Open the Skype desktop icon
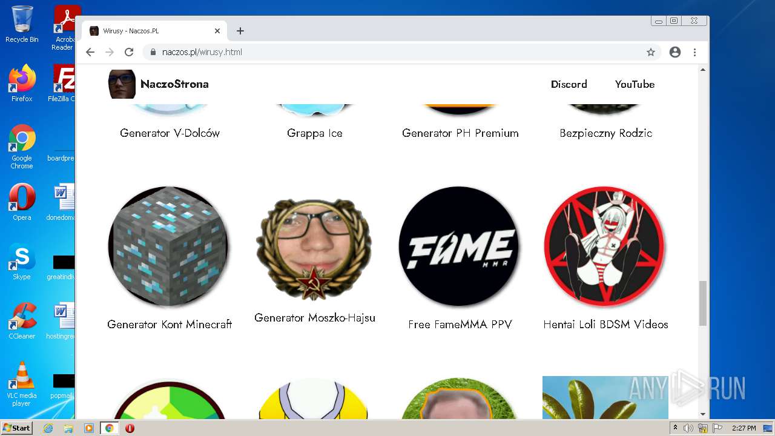This screenshot has height=436, width=775. [x=22, y=262]
